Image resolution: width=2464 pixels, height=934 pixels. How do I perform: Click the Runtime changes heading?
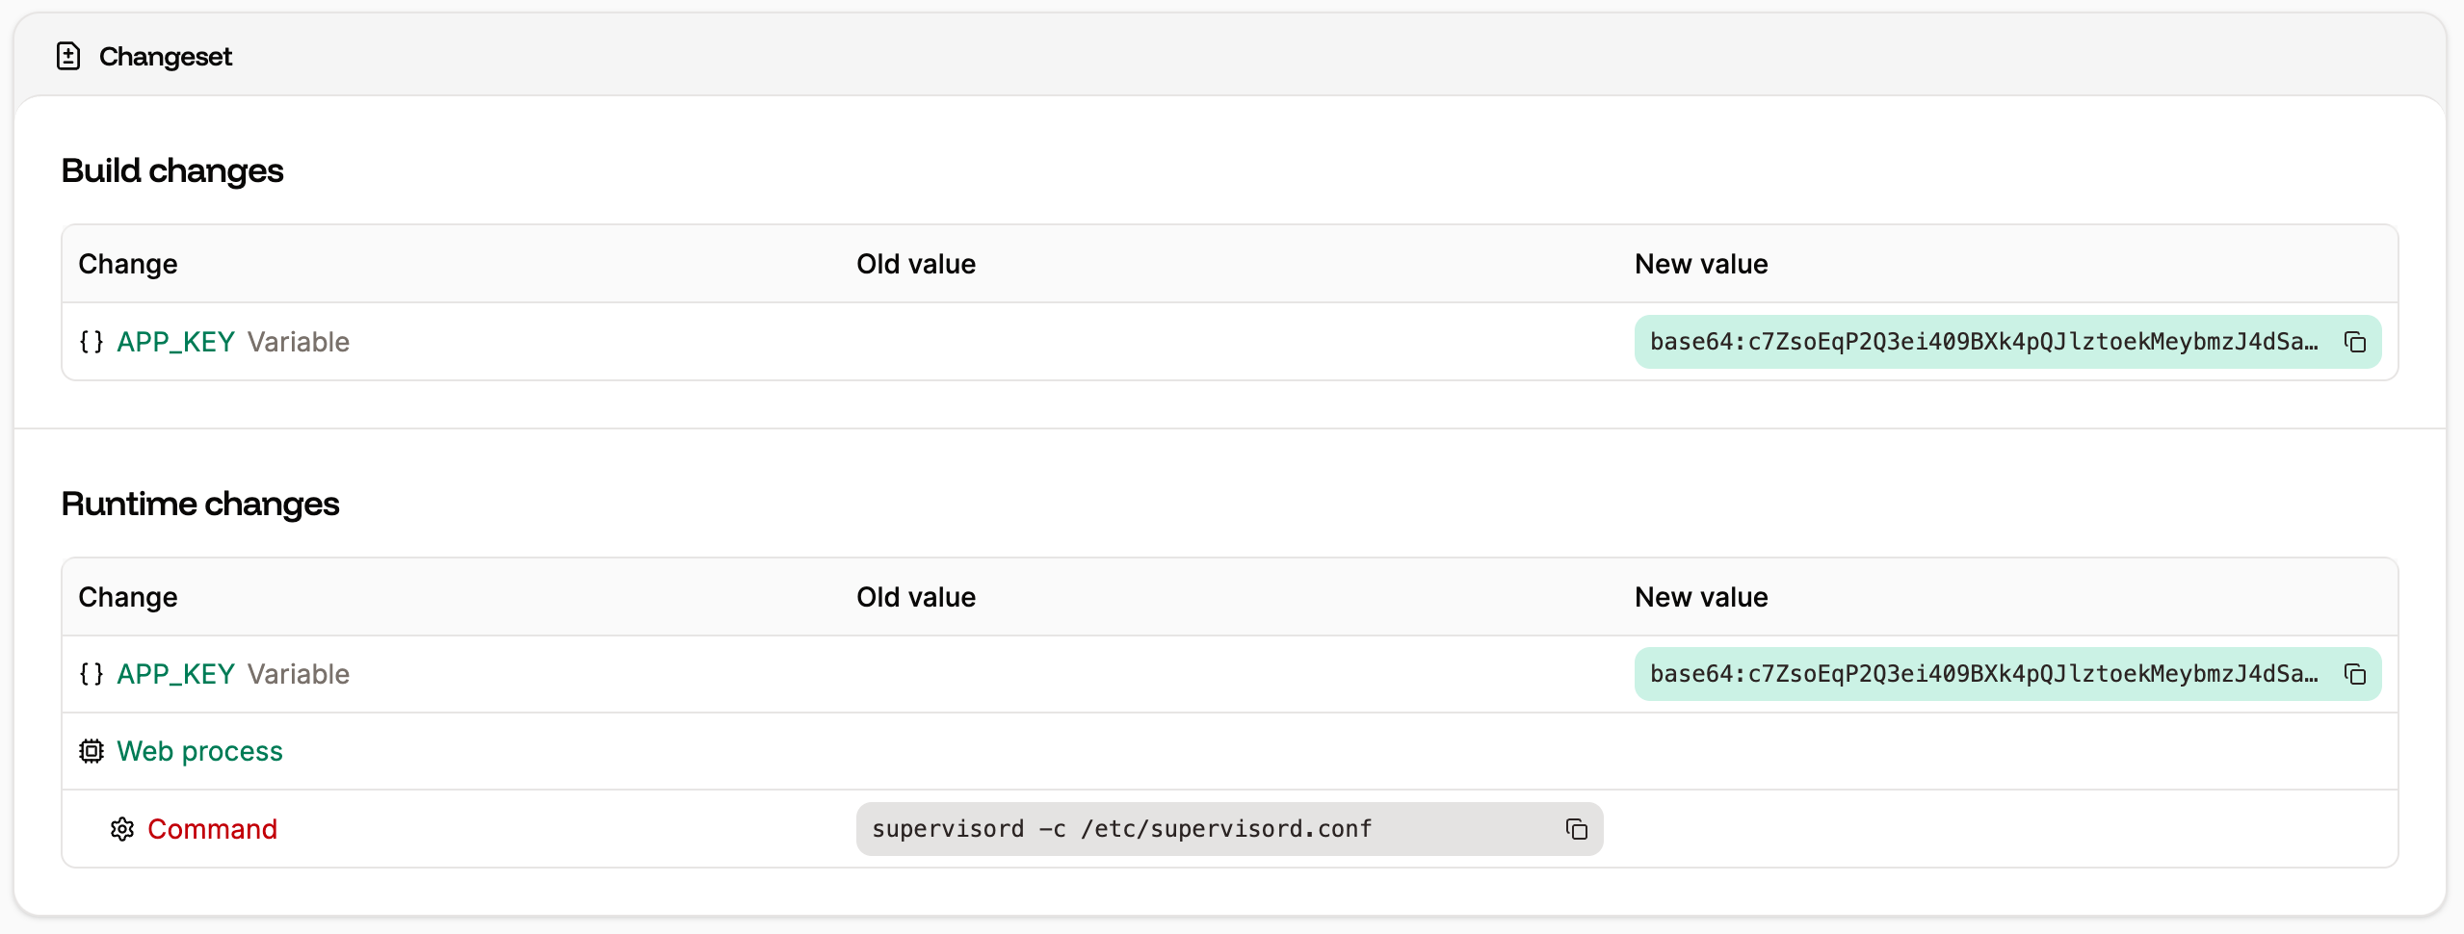pyautogui.click(x=200, y=504)
